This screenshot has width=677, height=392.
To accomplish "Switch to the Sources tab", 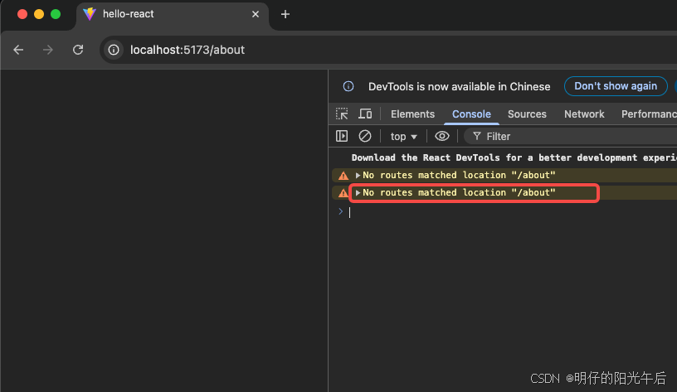I will tap(527, 114).
